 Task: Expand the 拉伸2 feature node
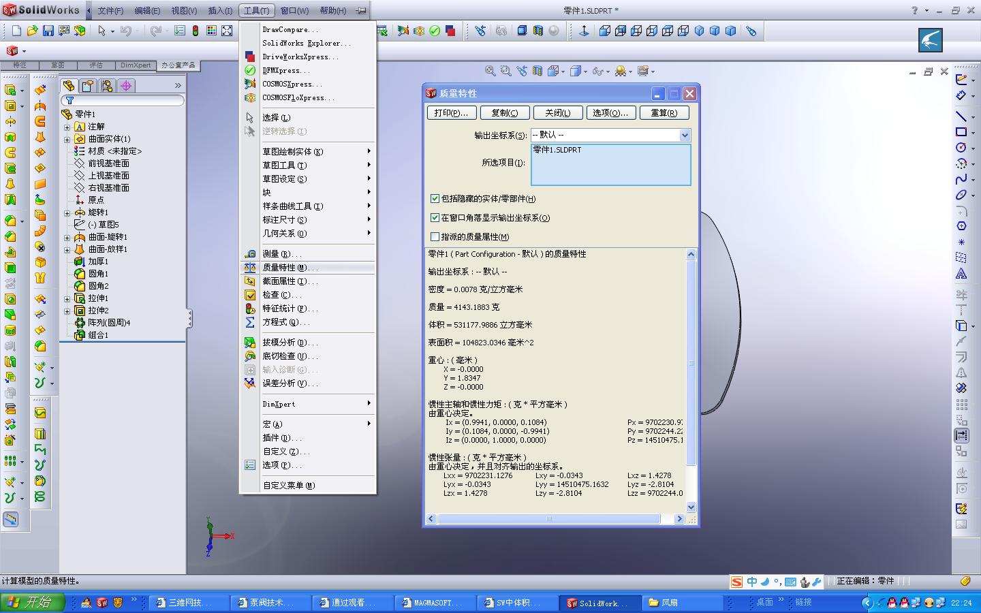[67, 311]
